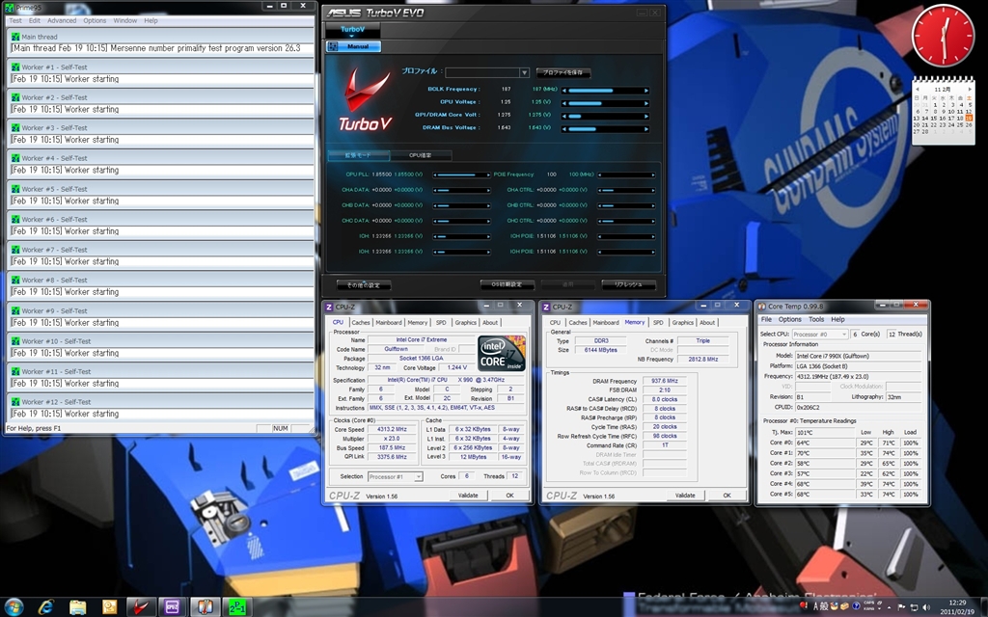Click the Prime95 green taskbar icon

click(x=235, y=605)
